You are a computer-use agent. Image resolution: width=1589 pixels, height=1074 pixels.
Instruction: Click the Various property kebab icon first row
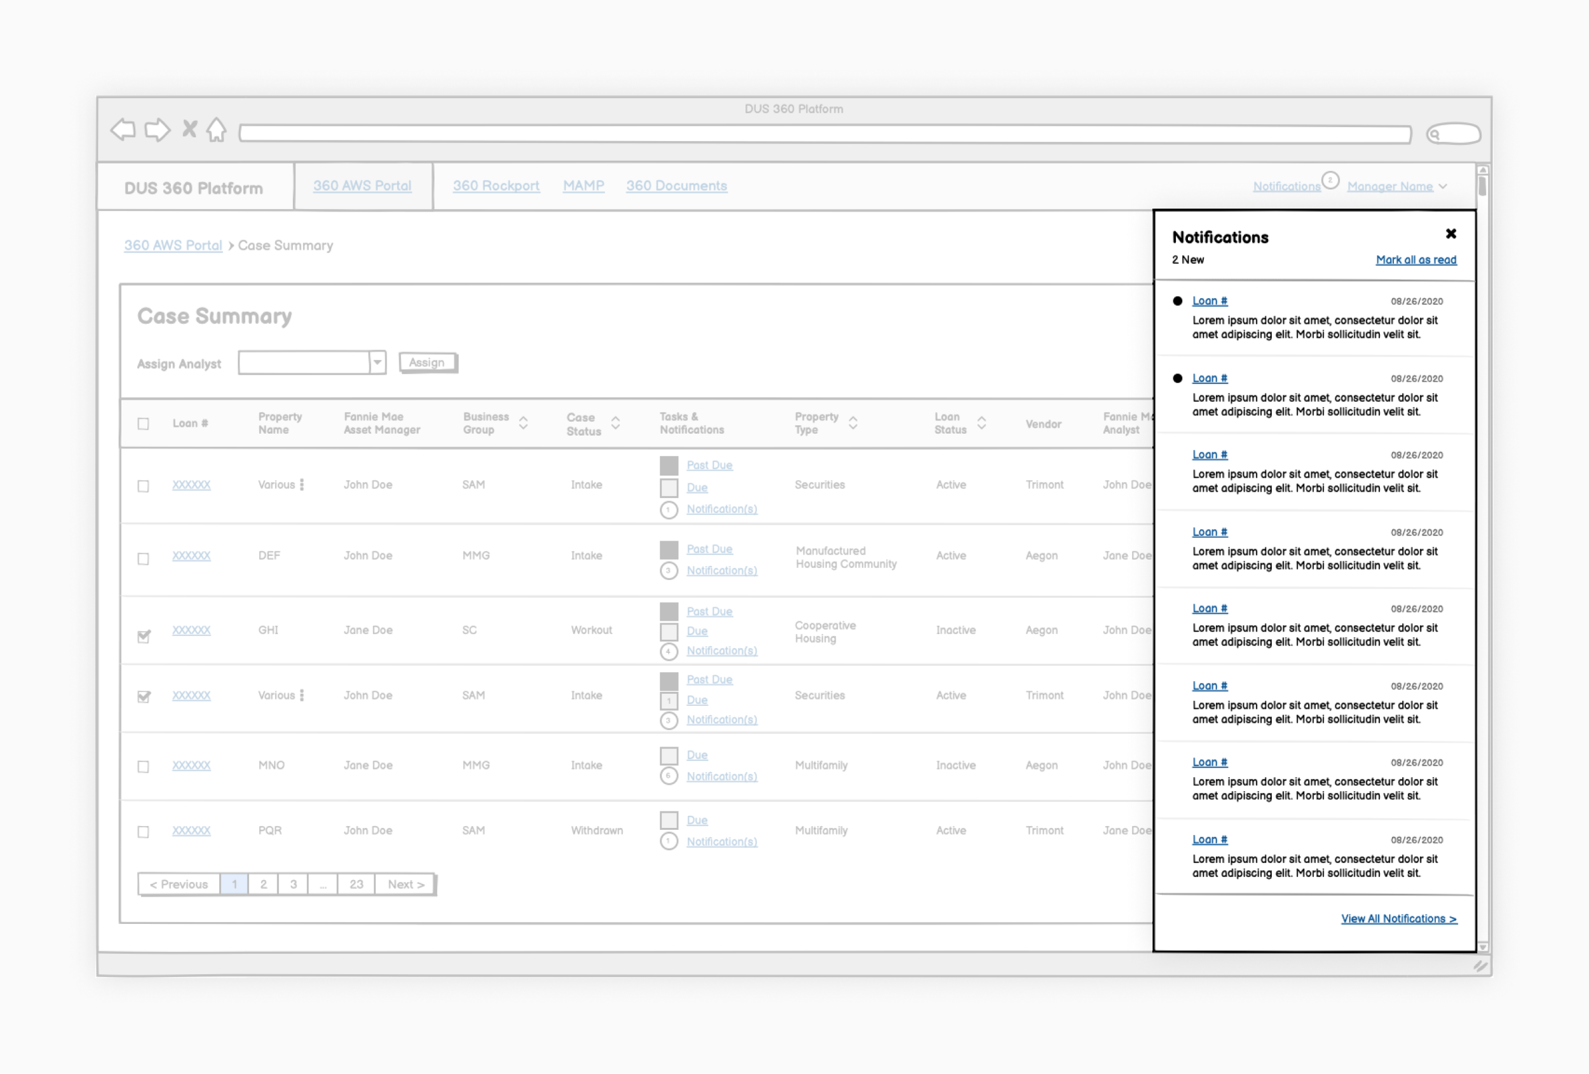[301, 485]
